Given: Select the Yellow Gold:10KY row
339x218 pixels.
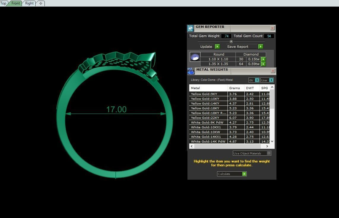Looking at the screenshot, I should pyautogui.click(x=230, y=99).
